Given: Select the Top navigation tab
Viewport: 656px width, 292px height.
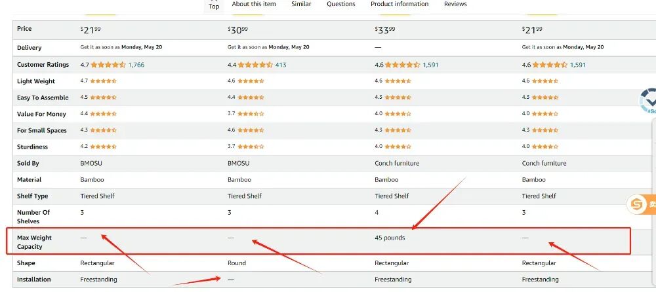Looking at the screenshot, I should 214,7.
